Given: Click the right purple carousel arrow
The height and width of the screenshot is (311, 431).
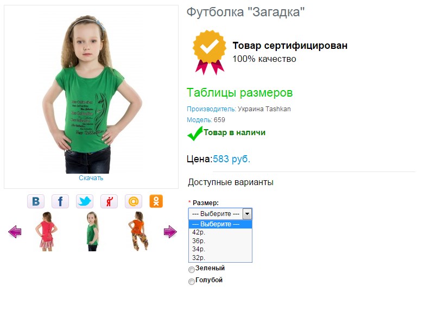Looking at the screenshot, I should (x=170, y=232).
